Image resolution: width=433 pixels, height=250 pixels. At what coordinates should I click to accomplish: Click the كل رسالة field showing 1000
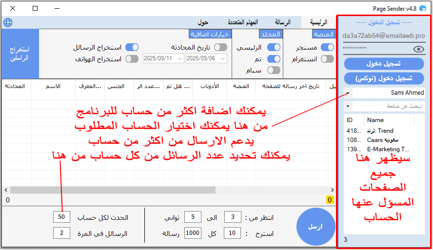pos(193,233)
